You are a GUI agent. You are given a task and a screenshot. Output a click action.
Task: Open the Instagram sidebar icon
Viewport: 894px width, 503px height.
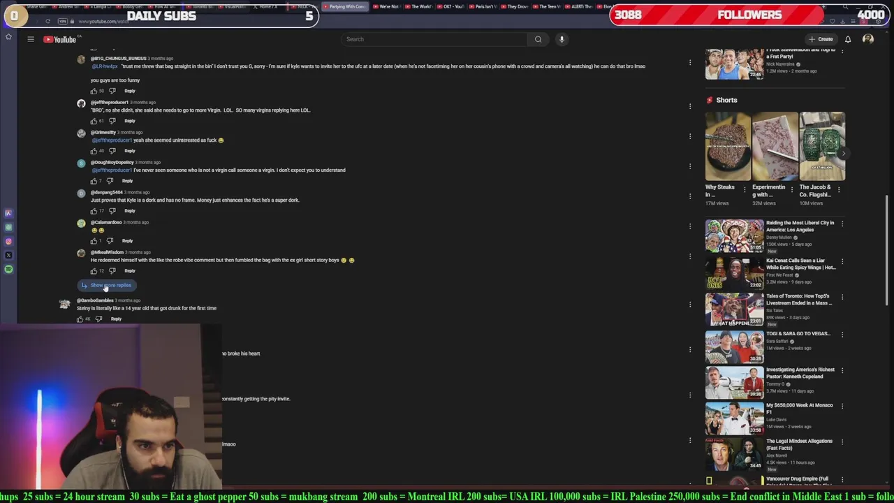[8, 241]
